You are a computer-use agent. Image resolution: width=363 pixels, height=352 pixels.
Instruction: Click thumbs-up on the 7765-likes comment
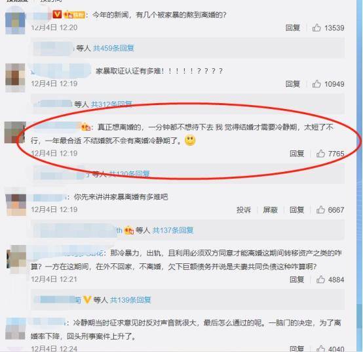[320, 154]
